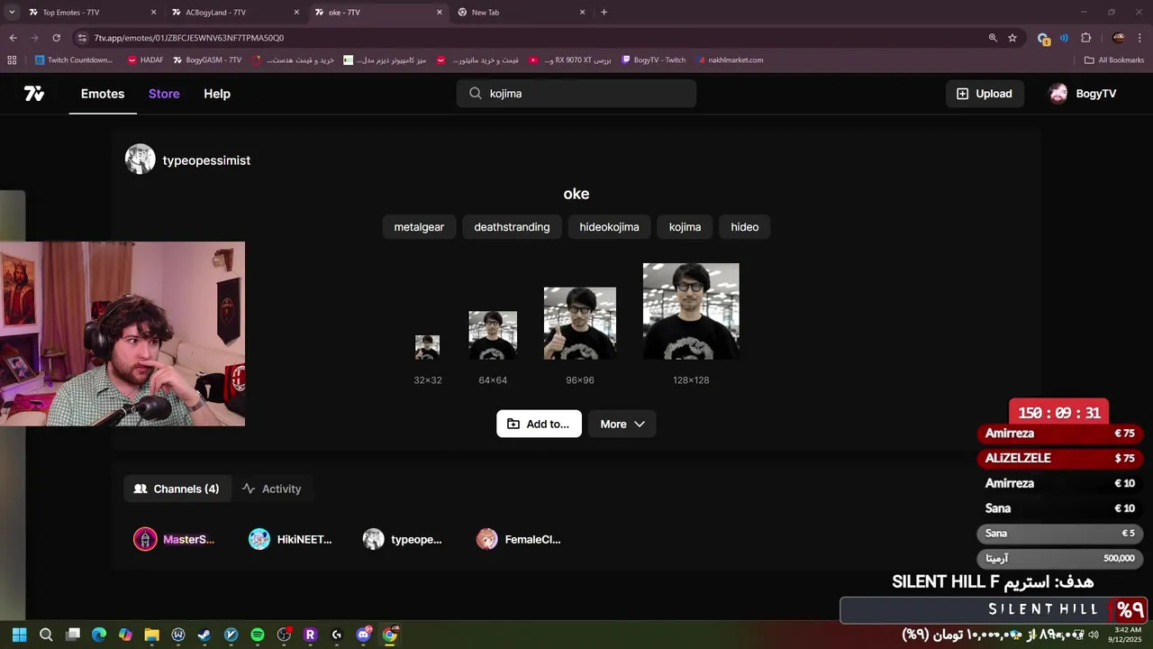The height and width of the screenshot is (649, 1153).
Task: Reload the page with the refresh icon
Action: (56, 38)
